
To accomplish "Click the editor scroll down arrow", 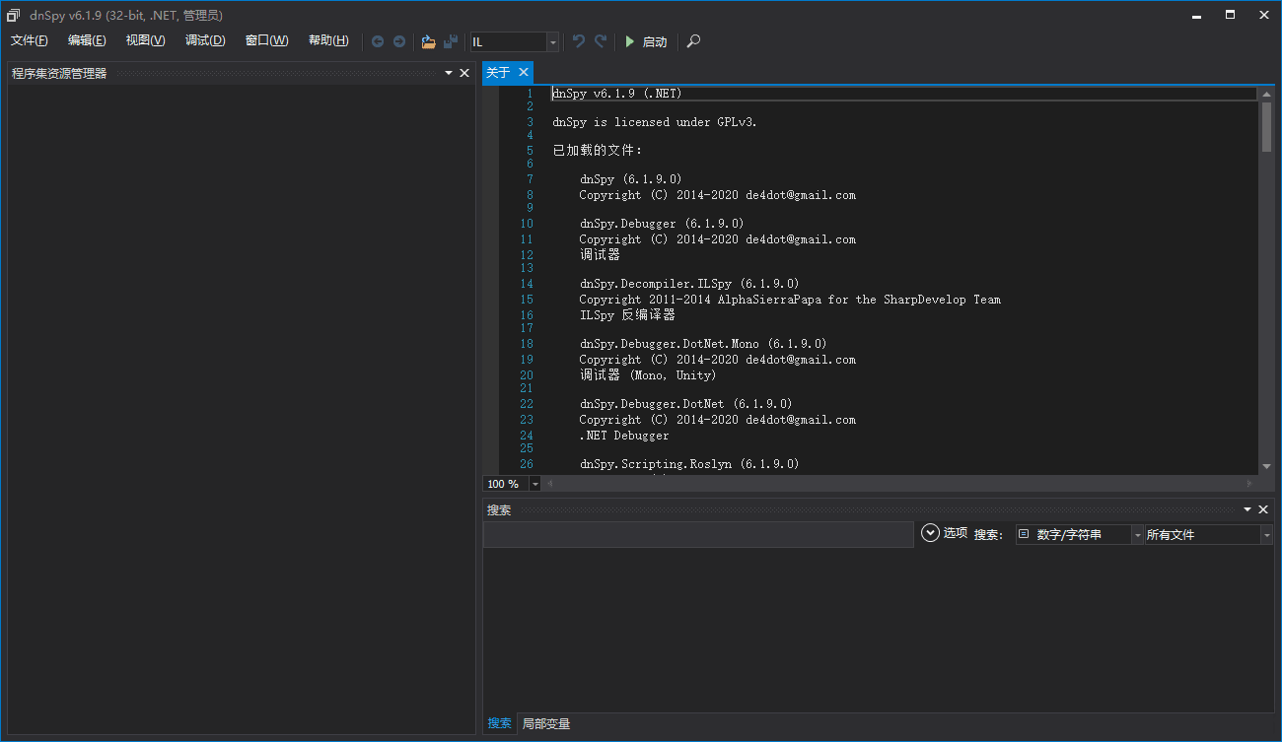I will (x=1266, y=467).
